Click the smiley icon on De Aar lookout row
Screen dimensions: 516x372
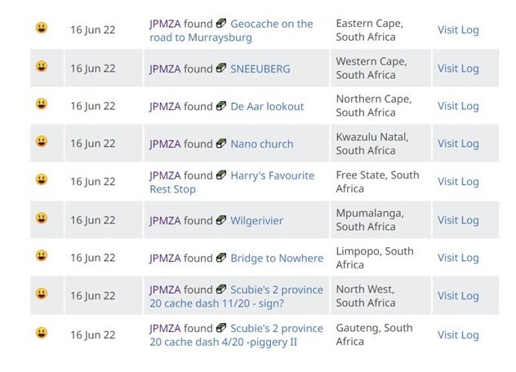tap(42, 104)
